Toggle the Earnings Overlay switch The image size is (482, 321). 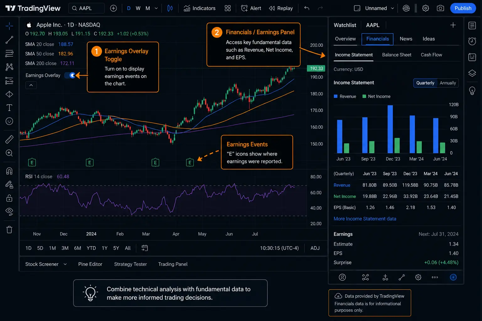[x=70, y=75]
